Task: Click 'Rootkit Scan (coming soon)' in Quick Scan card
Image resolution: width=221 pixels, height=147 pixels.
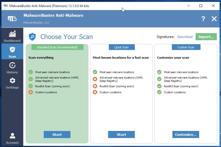Action: pos(117,86)
